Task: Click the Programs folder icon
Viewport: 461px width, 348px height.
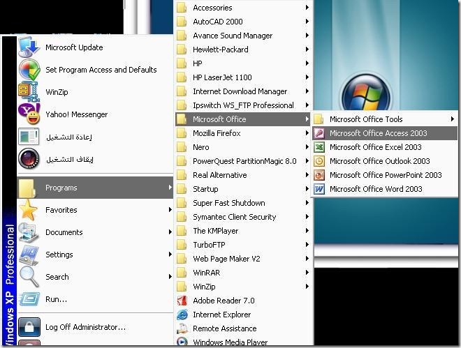Action: (x=27, y=188)
